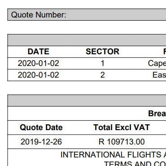166x166 pixels.
Task: Click the INTERNATIONAL FLIGHTS text line
Action: (113, 155)
